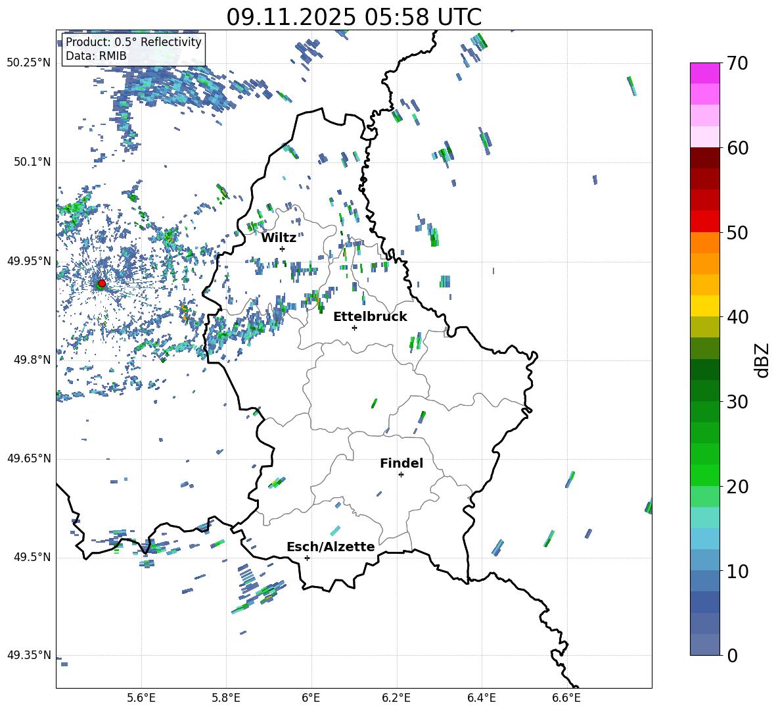Click the Esch/Alzette station cross marker
This screenshot has width=778, height=711.
click(307, 558)
